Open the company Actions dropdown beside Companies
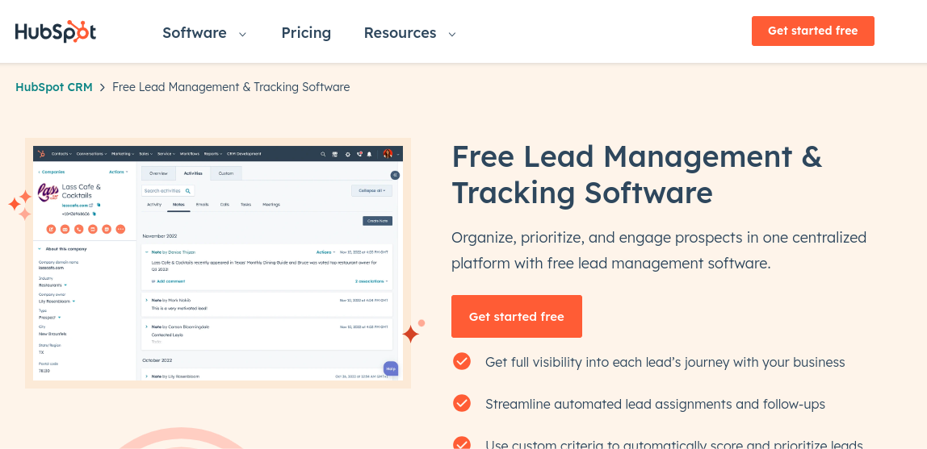Image resolution: width=927 pixels, height=449 pixels. coord(118,173)
